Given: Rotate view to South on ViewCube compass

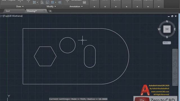Looking at the screenshot, I should click(x=167, y=37).
